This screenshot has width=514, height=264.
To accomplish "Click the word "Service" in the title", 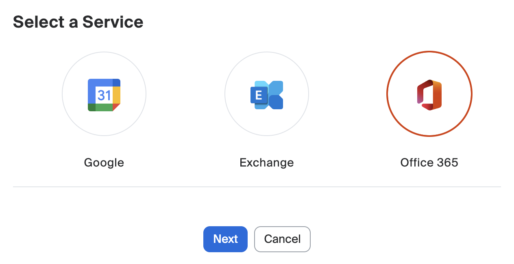I will [x=113, y=22].
